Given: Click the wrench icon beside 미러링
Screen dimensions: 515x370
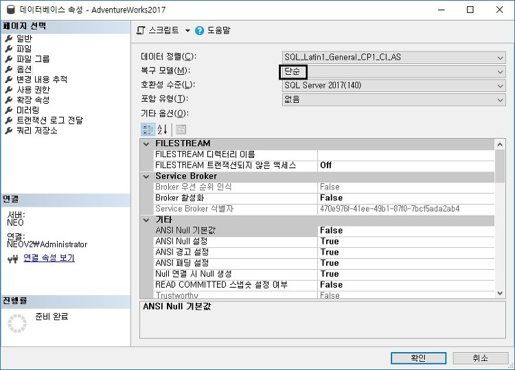Looking at the screenshot, I should tap(9, 111).
